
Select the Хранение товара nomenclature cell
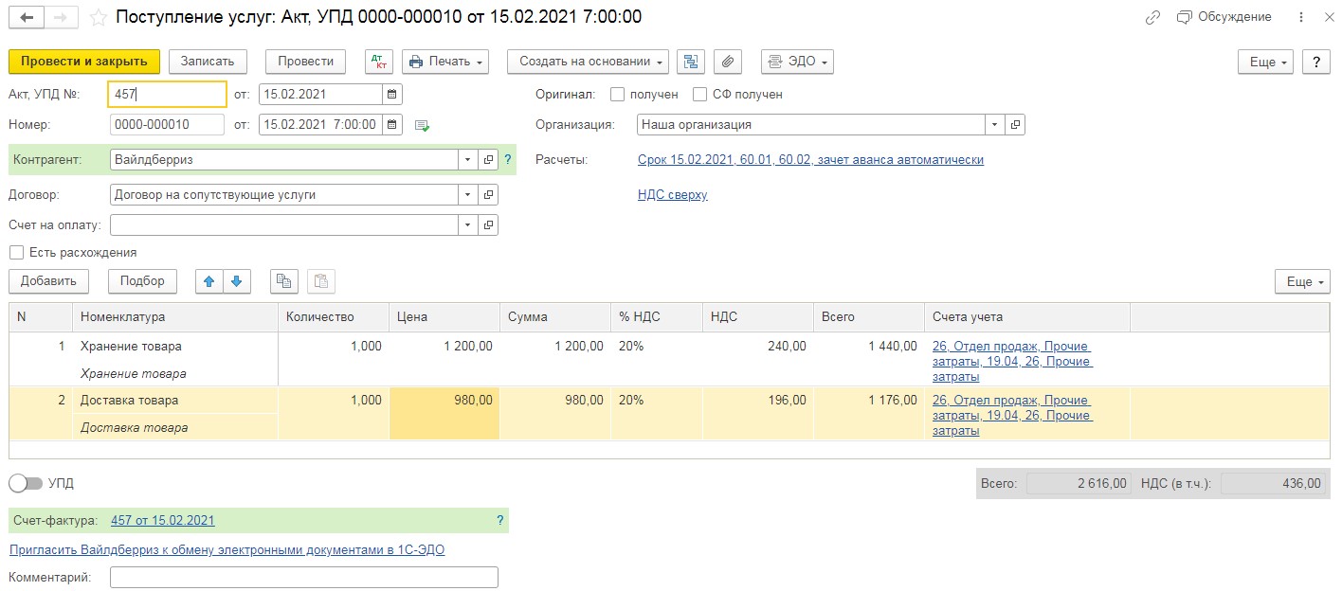tap(175, 347)
